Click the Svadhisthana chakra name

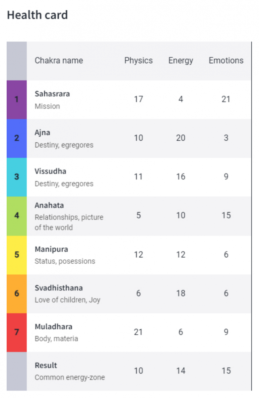click(x=59, y=288)
